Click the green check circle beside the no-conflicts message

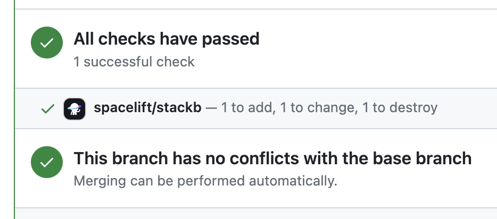coord(46,162)
